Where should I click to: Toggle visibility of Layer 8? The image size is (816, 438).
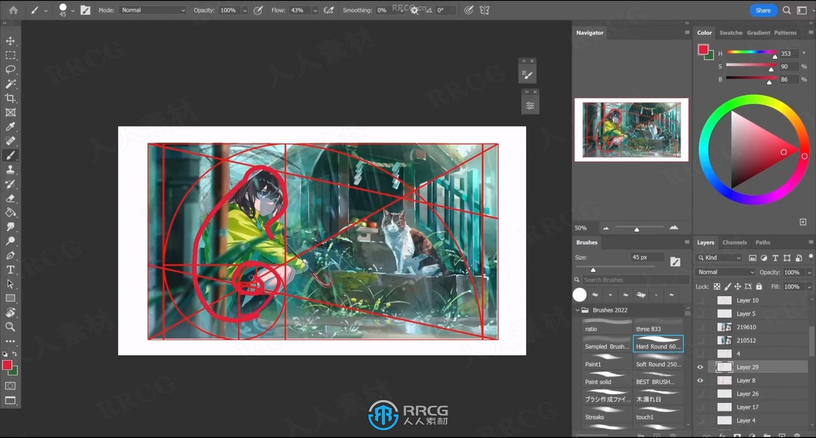click(700, 380)
